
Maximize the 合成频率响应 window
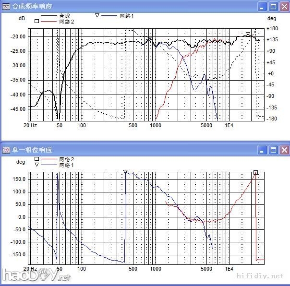(x=273, y=6)
